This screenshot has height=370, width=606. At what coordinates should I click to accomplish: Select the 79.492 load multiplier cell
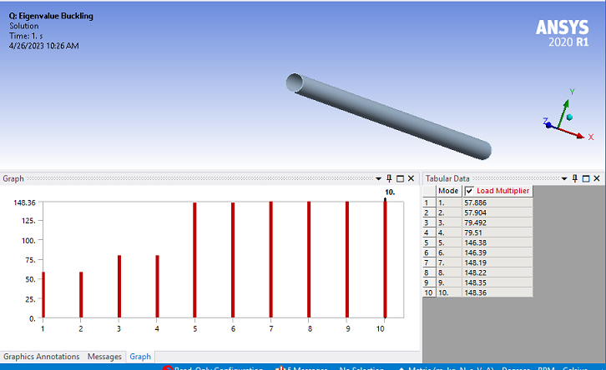497,222
